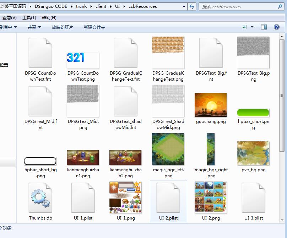
Task: Select the UI_3.plist file icon
Action: [x=253, y=198]
